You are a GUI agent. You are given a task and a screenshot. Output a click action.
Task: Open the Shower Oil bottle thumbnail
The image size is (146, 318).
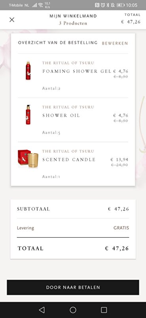click(28, 114)
